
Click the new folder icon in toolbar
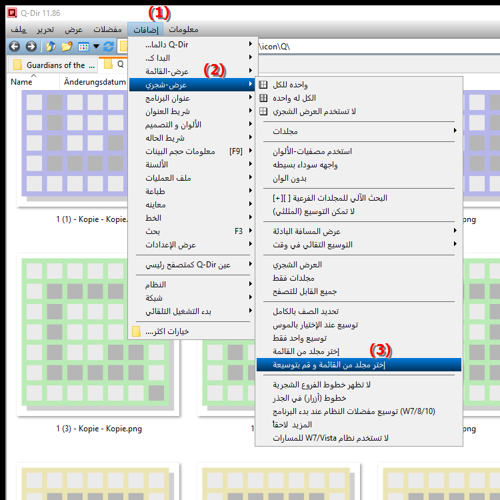click(x=67, y=47)
